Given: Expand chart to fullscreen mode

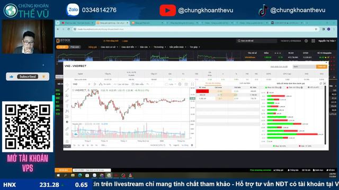Looking at the screenshot, I should click(192, 84).
